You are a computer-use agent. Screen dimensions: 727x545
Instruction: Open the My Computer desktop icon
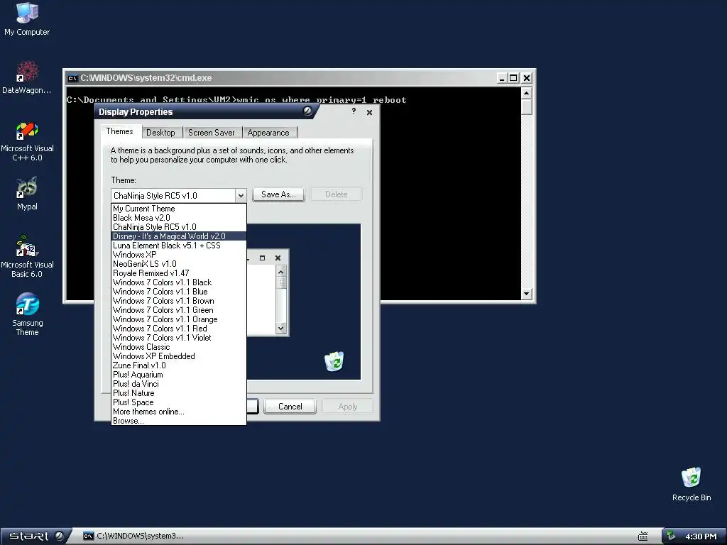point(27,19)
